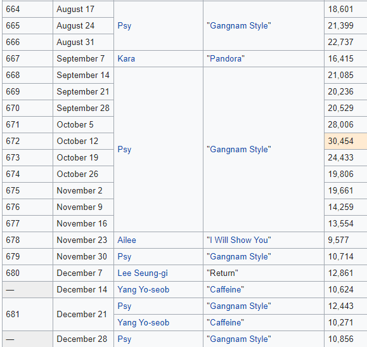The width and height of the screenshot is (367, 347).
Task: Open "Gangnam Style" link for December 28
Action: (x=239, y=339)
